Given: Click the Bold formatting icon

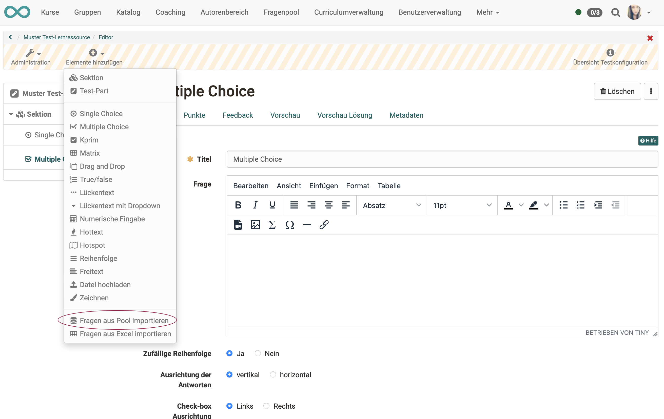Looking at the screenshot, I should point(238,205).
